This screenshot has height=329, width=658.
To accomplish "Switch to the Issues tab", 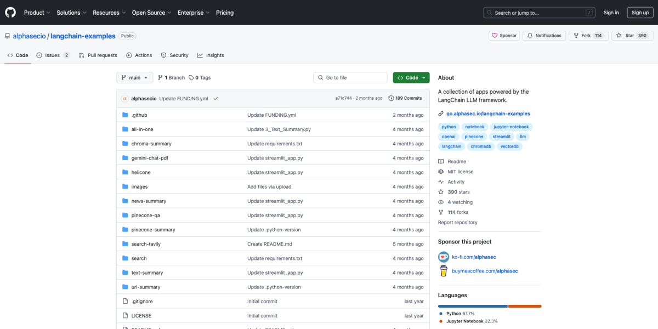I will click(53, 55).
